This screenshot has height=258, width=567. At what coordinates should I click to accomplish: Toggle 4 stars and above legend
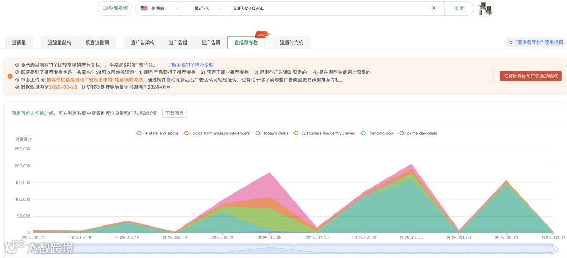pos(157,133)
